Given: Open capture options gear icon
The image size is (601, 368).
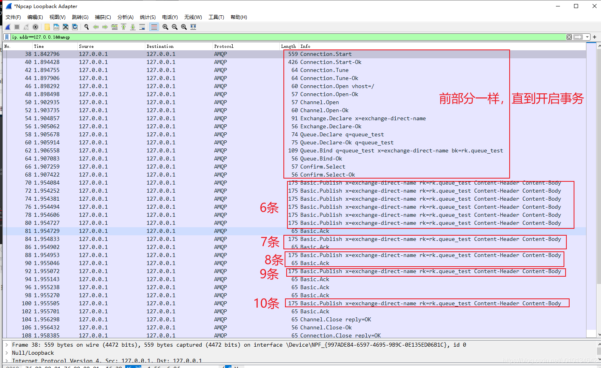Looking at the screenshot, I should pos(35,27).
